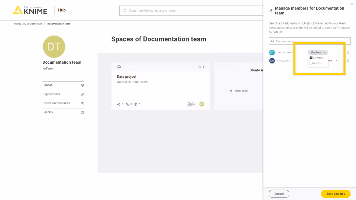Click the DT avatar of daria.tombolelli
Screen dimensions: 356x200
[x=272, y=53]
